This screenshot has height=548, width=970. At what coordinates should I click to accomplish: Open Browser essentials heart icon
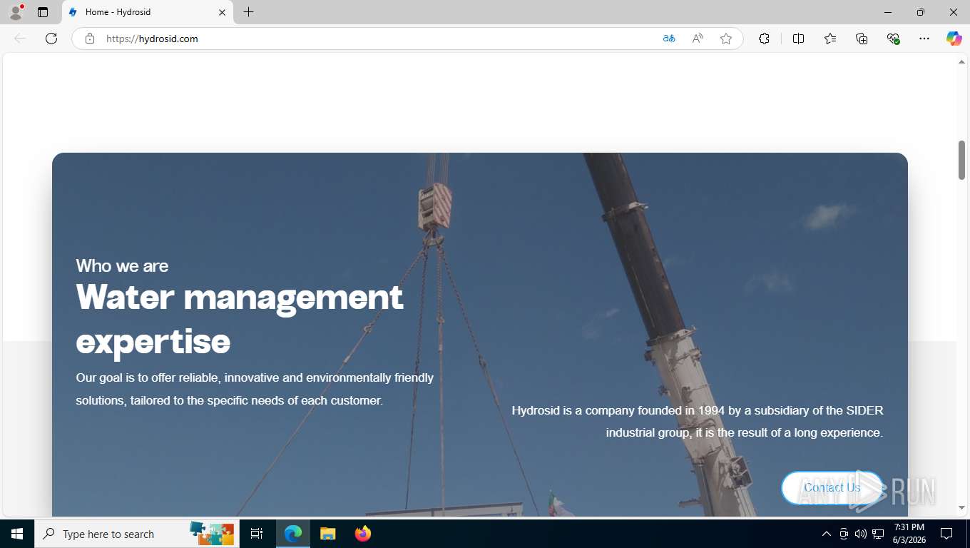893,39
